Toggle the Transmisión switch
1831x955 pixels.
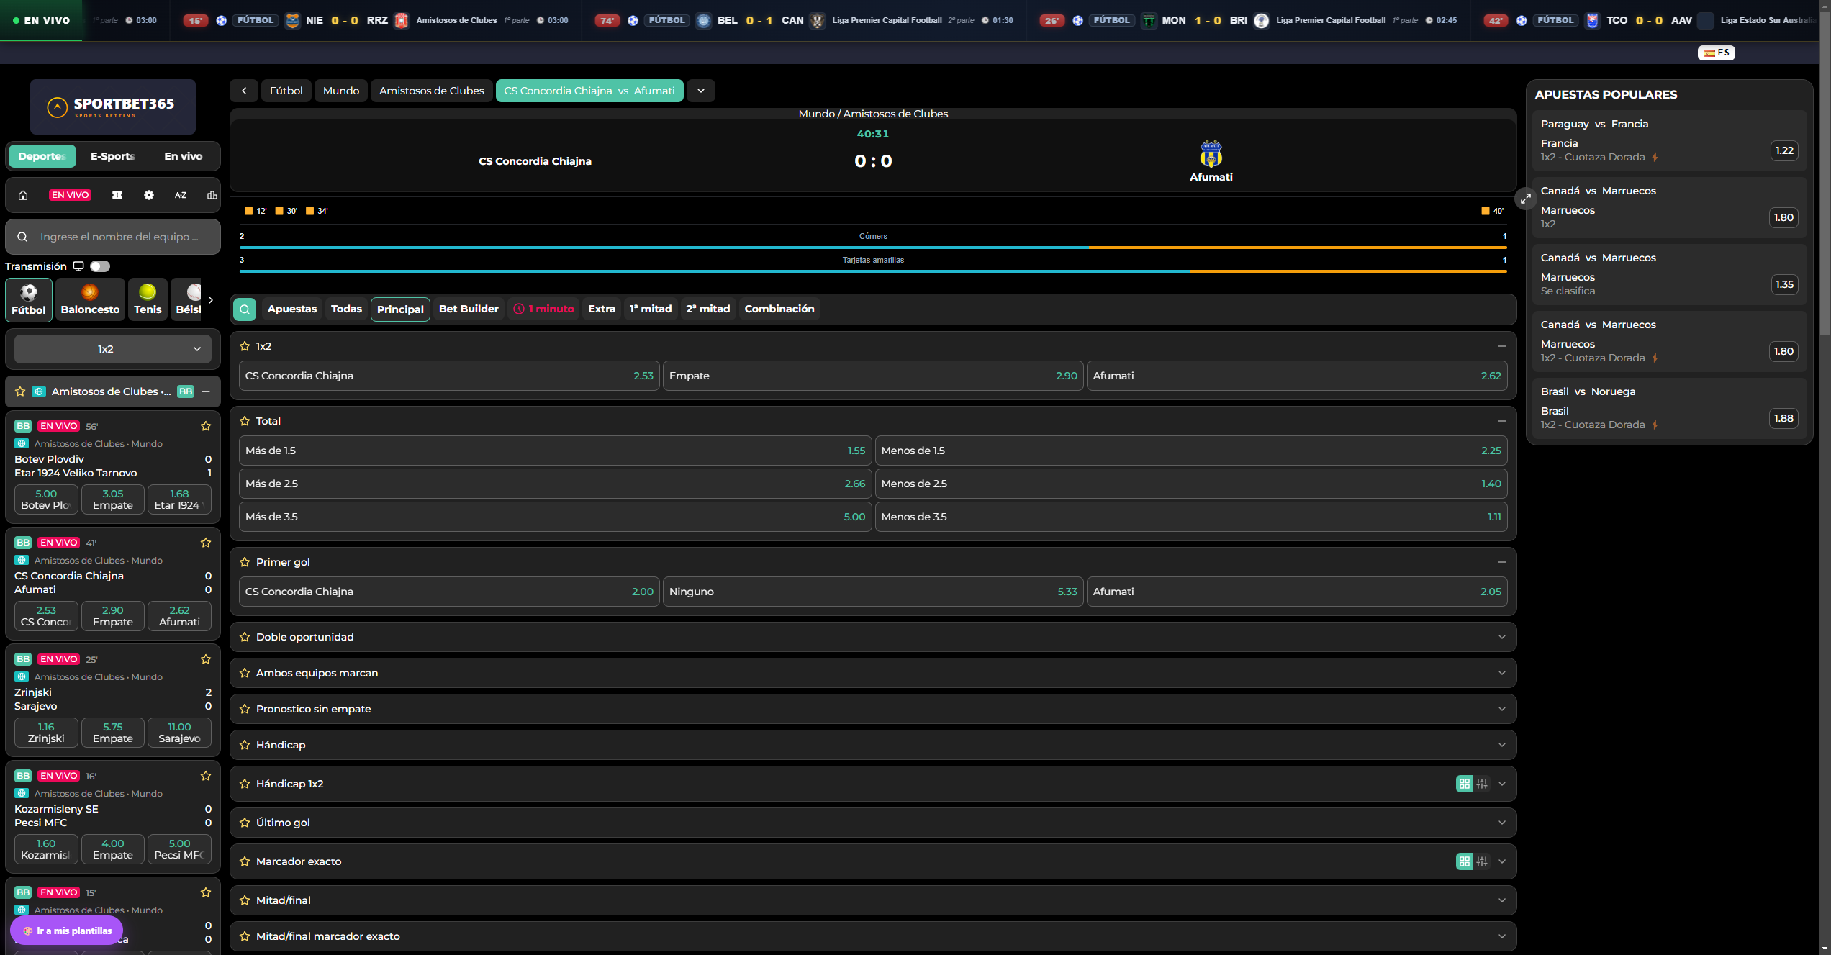[100, 266]
